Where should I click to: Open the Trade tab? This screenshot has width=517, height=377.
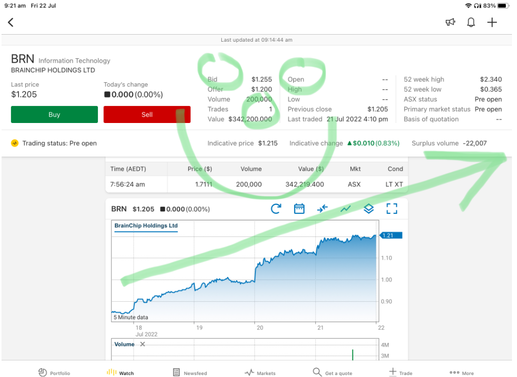401,372
